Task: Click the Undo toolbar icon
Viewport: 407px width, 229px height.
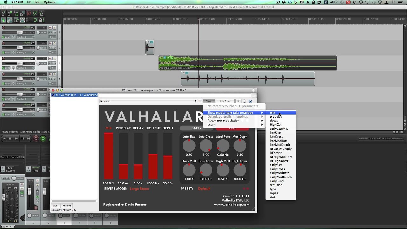Action: pyautogui.click(x=29, y=14)
